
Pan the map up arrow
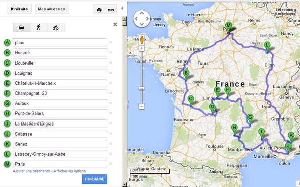click(x=142, y=13)
